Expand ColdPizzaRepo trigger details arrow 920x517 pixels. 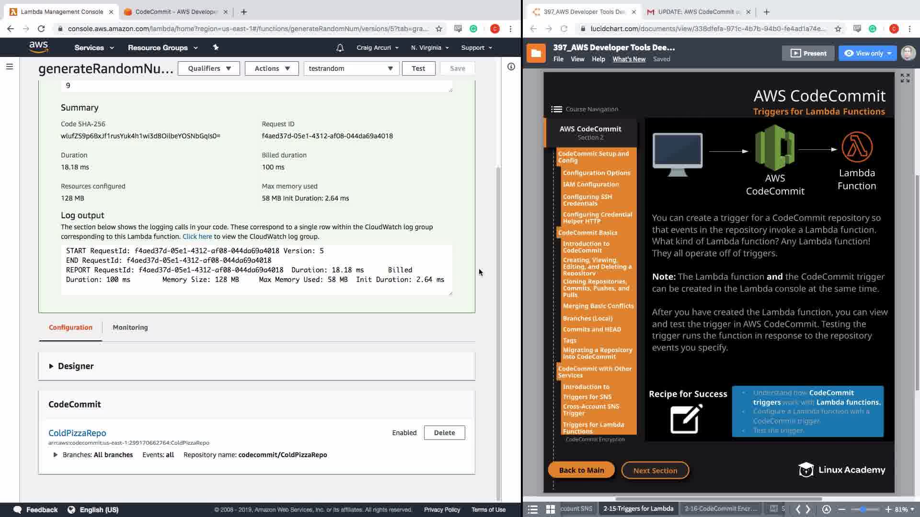coord(55,455)
